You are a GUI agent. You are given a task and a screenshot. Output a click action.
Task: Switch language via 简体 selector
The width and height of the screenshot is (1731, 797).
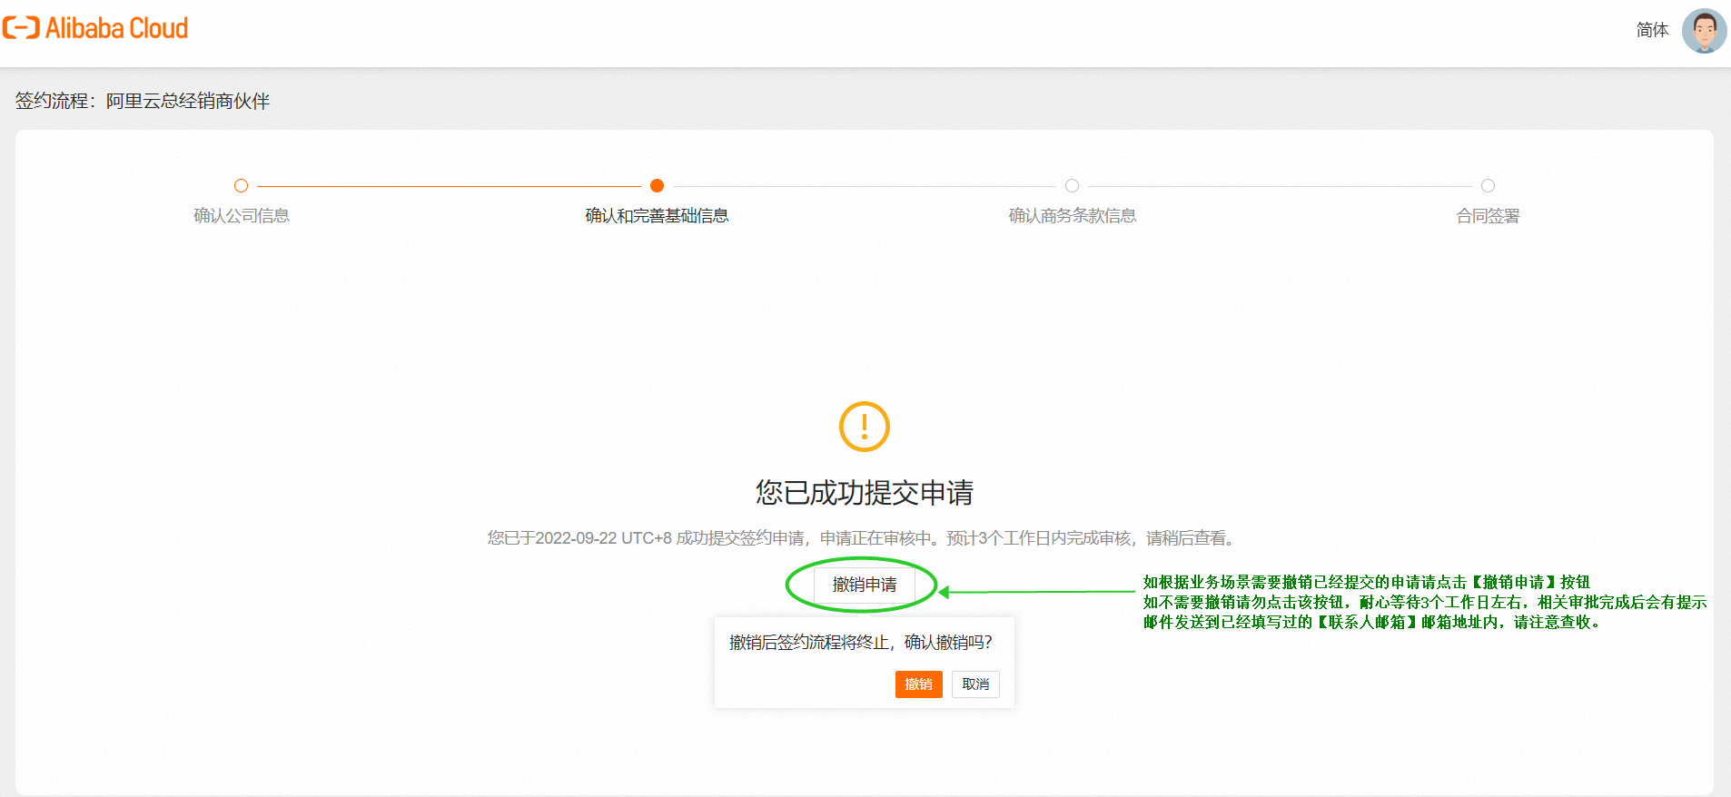pyautogui.click(x=1652, y=30)
